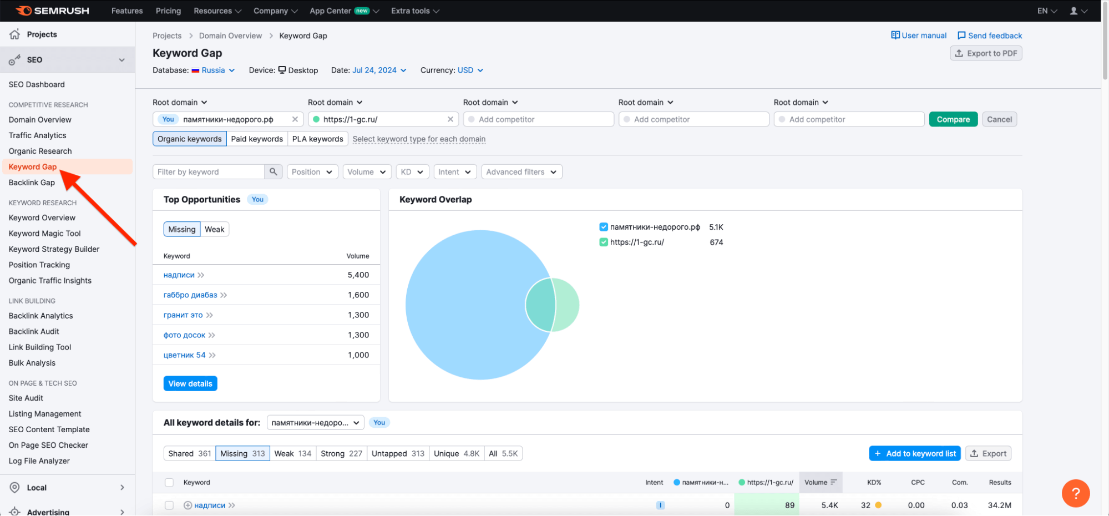Clear the памятники-недорого.рф domain with X
The image size is (1109, 516).
pos(295,119)
